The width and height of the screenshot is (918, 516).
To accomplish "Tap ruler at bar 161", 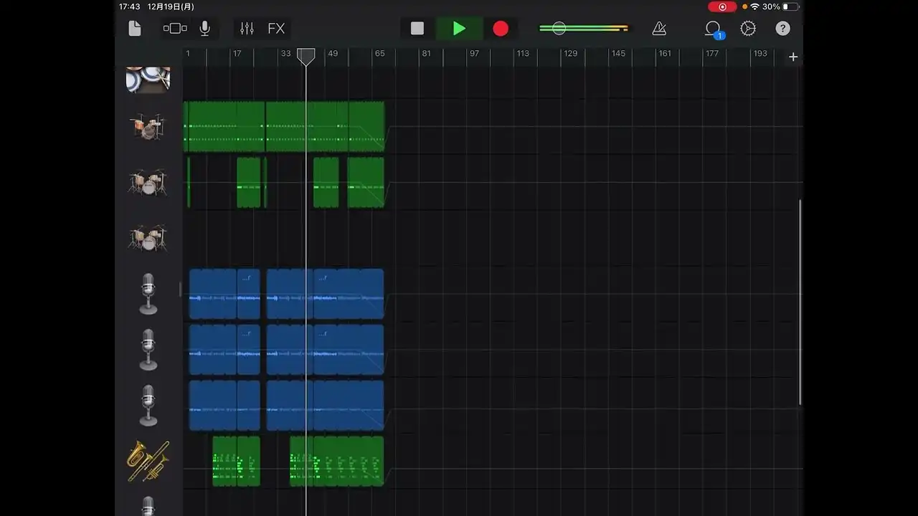I will [665, 54].
